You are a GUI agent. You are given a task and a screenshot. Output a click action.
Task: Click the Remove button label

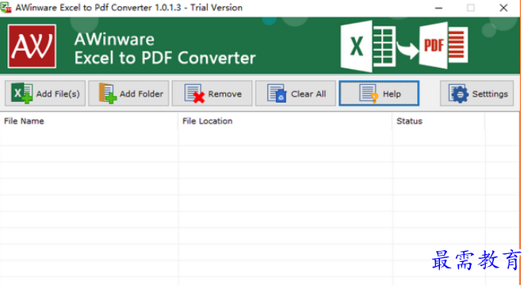[224, 93]
